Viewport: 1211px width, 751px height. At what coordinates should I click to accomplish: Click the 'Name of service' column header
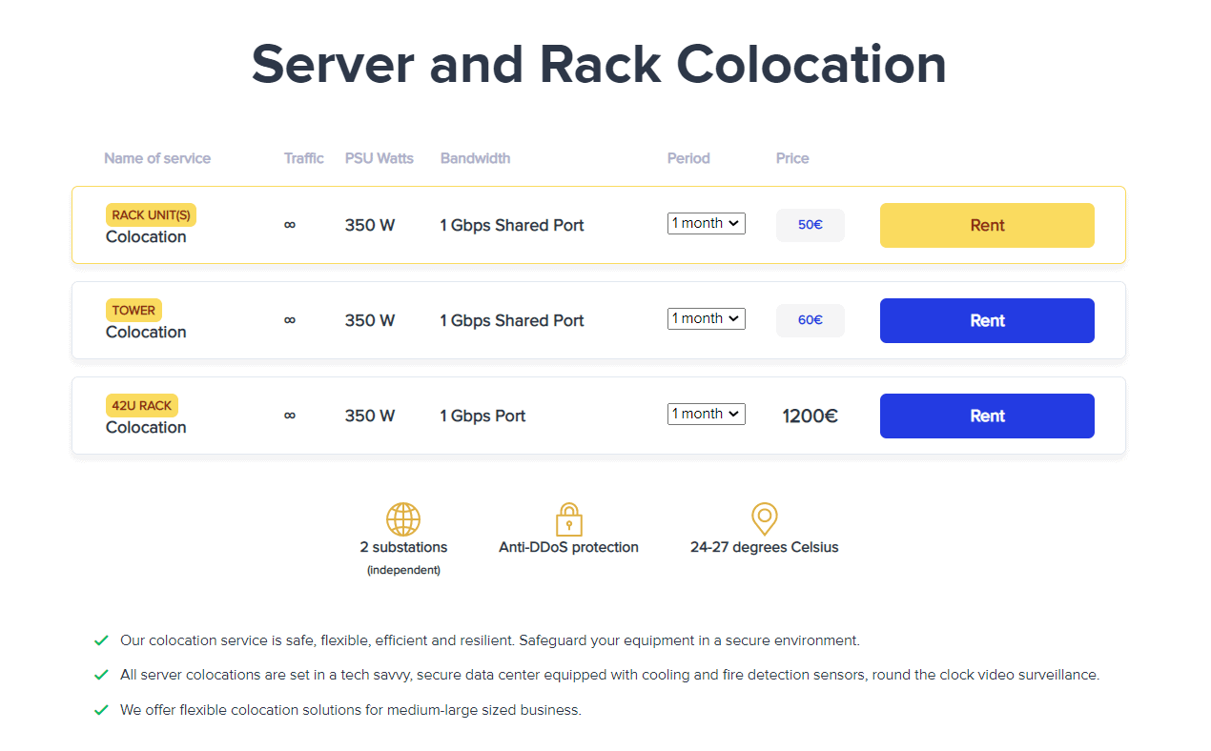coord(157,158)
